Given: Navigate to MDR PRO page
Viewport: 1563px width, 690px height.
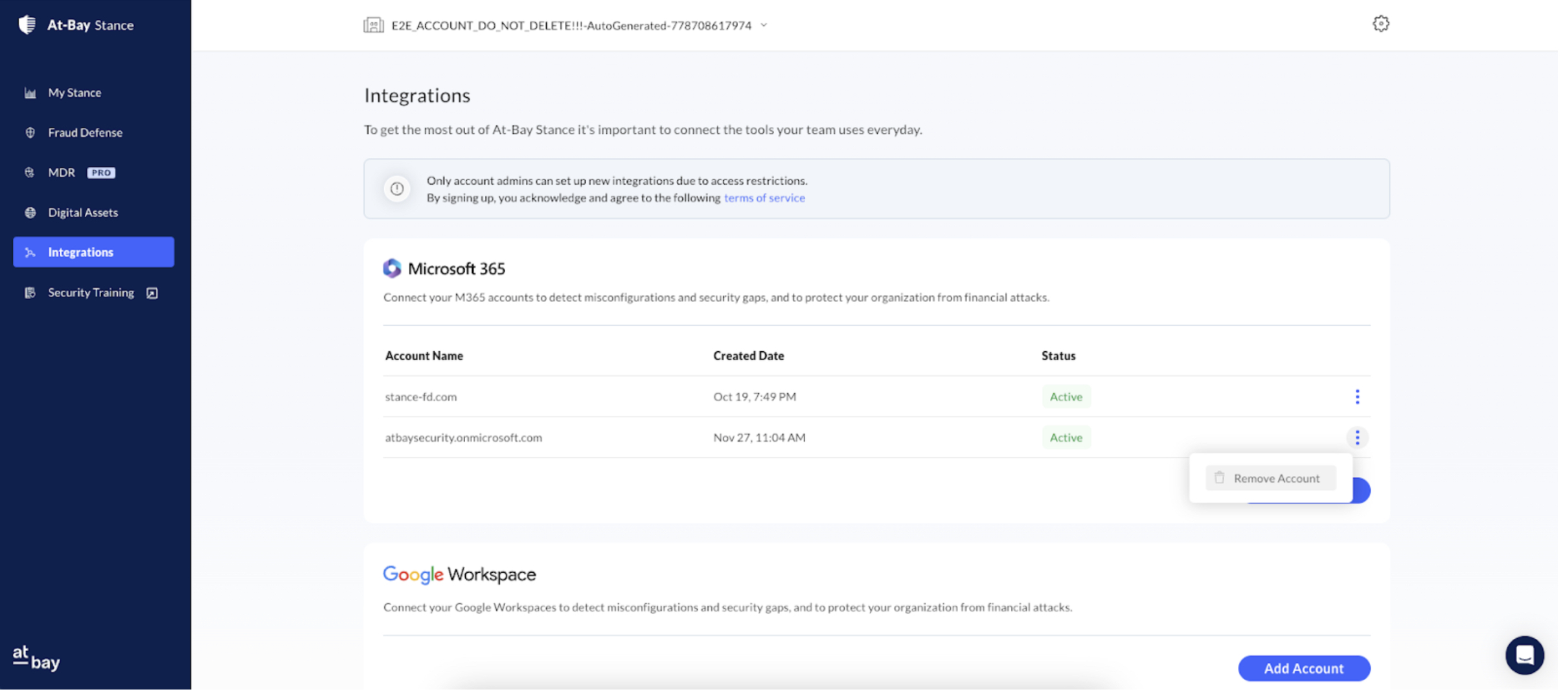Looking at the screenshot, I should click(62, 172).
